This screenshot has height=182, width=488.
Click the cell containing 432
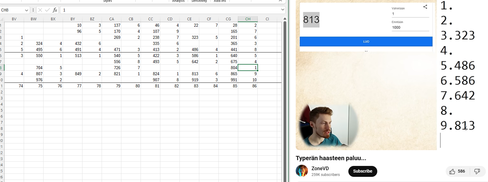coord(72,43)
